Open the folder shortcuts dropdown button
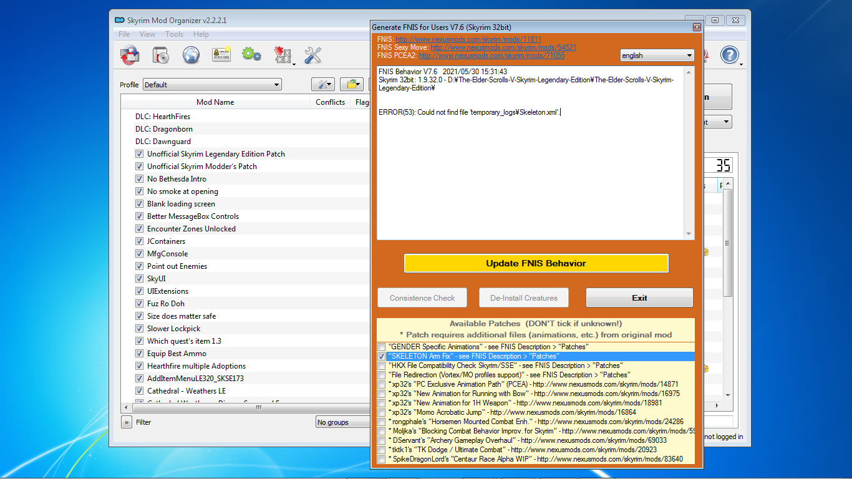Image resolution: width=852 pixels, height=479 pixels. click(353, 84)
